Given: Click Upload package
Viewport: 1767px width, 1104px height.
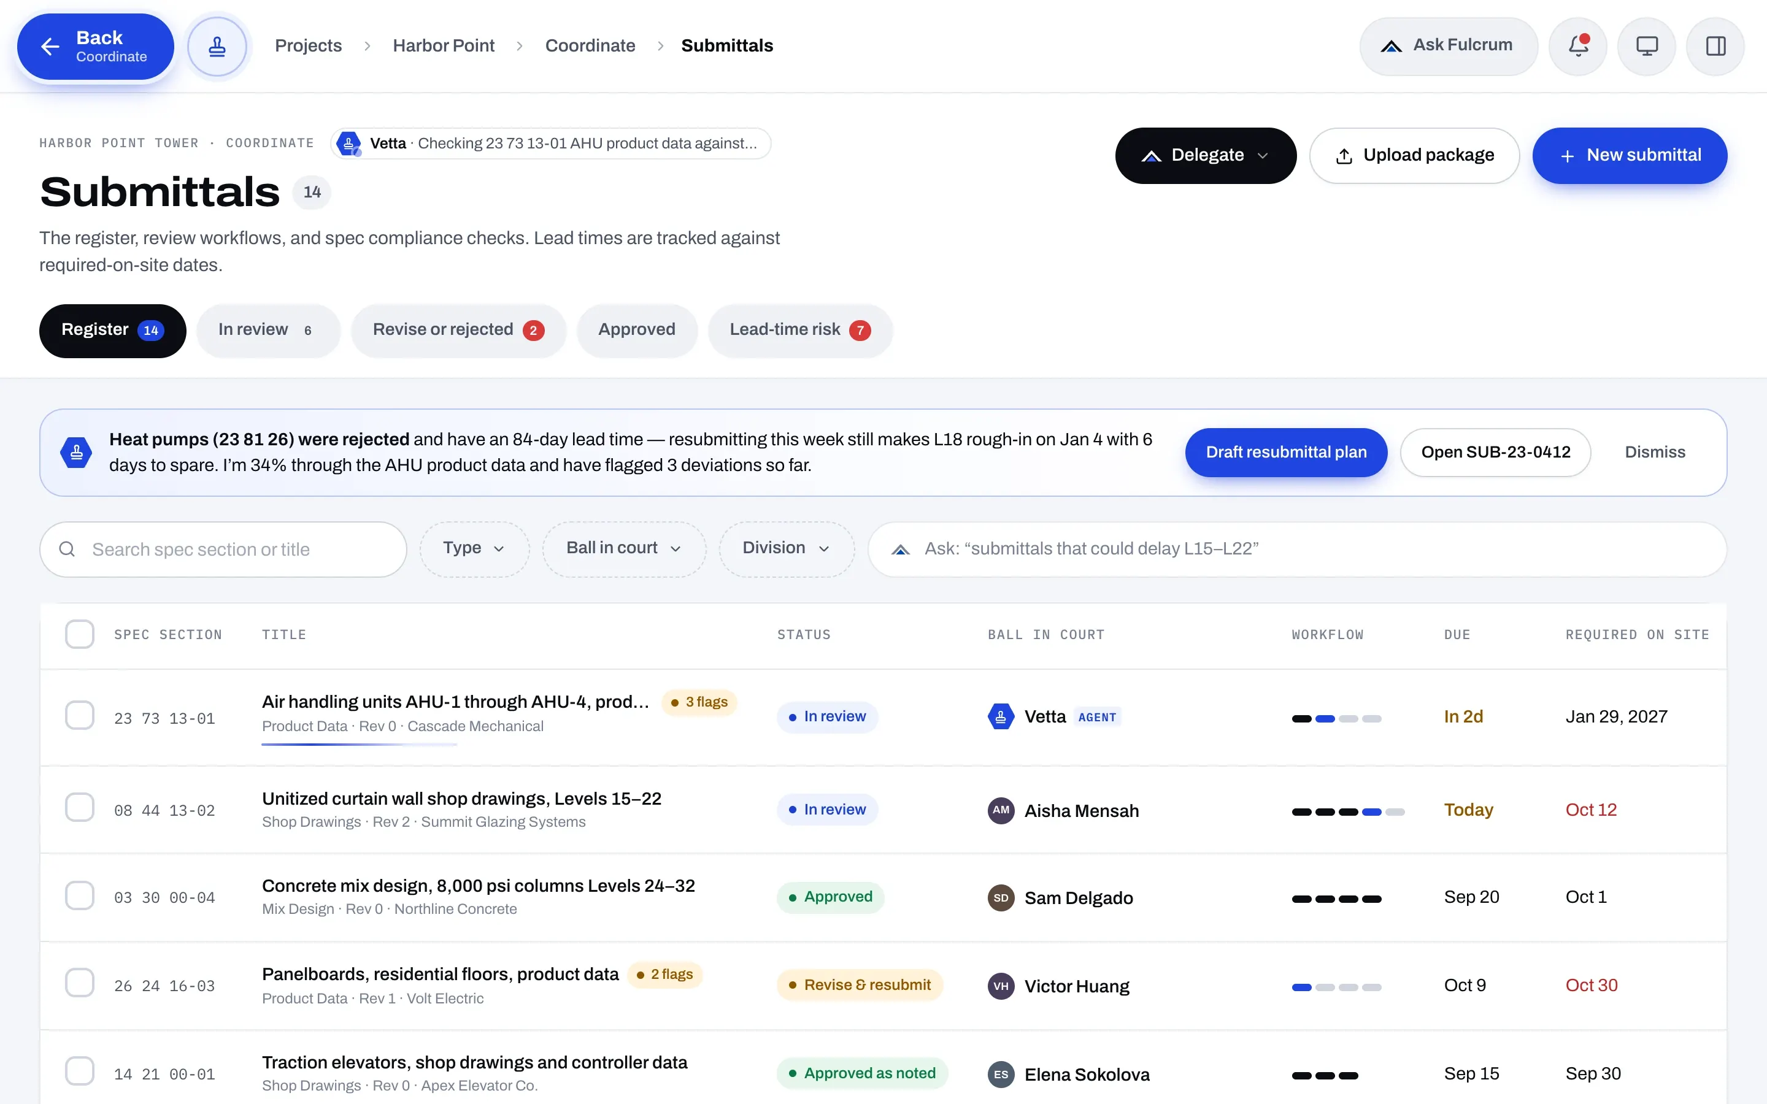Looking at the screenshot, I should 1414,156.
